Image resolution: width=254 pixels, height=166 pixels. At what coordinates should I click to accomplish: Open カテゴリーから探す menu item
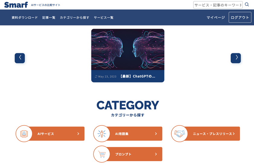(x=74, y=18)
